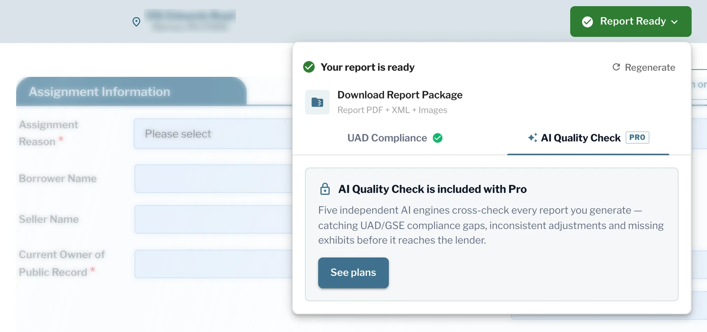Click the Assignment Information section header

click(131, 92)
